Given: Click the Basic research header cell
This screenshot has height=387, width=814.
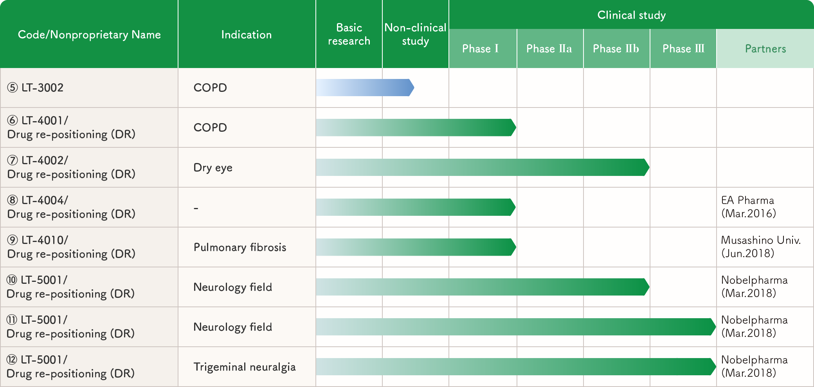Looking at the screenshot, I should point(349,34).
